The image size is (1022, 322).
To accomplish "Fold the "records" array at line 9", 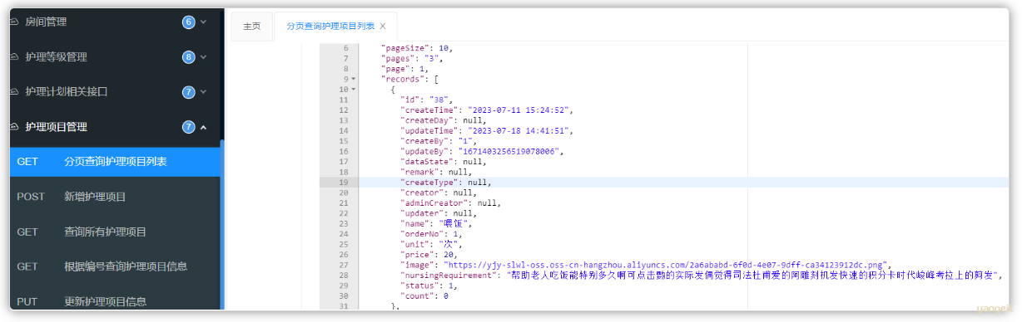I will pyautogui.click(x=353, y=79).
